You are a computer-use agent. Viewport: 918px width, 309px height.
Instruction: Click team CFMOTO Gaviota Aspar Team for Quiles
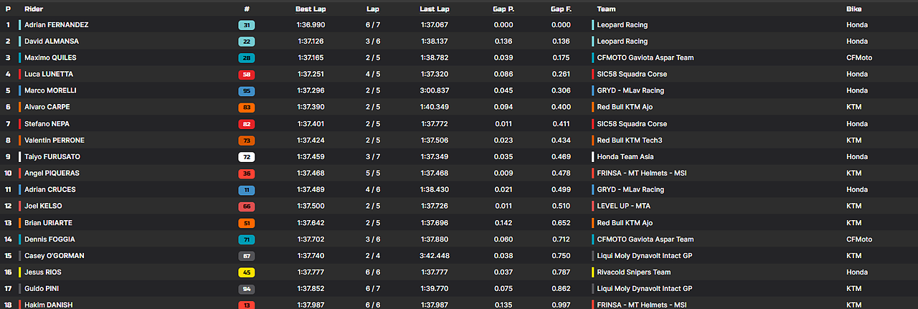645,58
